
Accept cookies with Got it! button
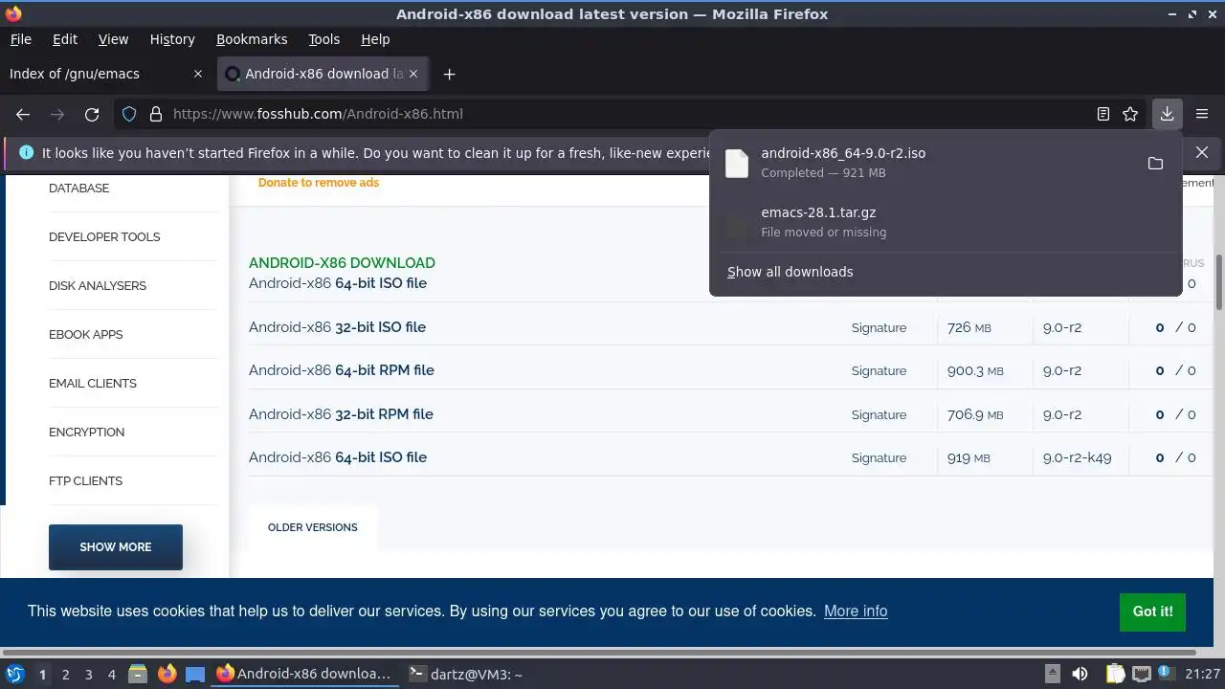[1152, 611]
